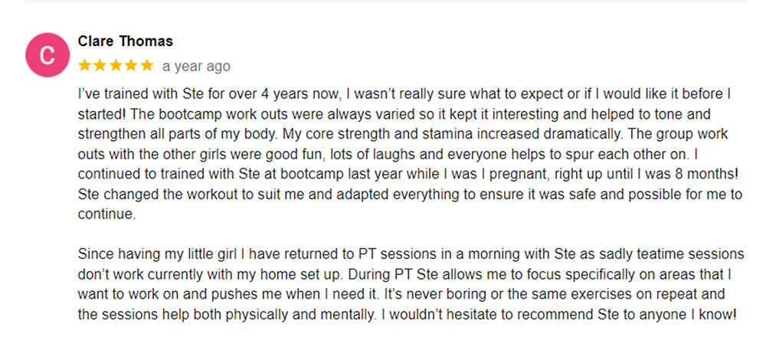Click the second gold rating star
This screenshot has width=766, height=350.
100,65
